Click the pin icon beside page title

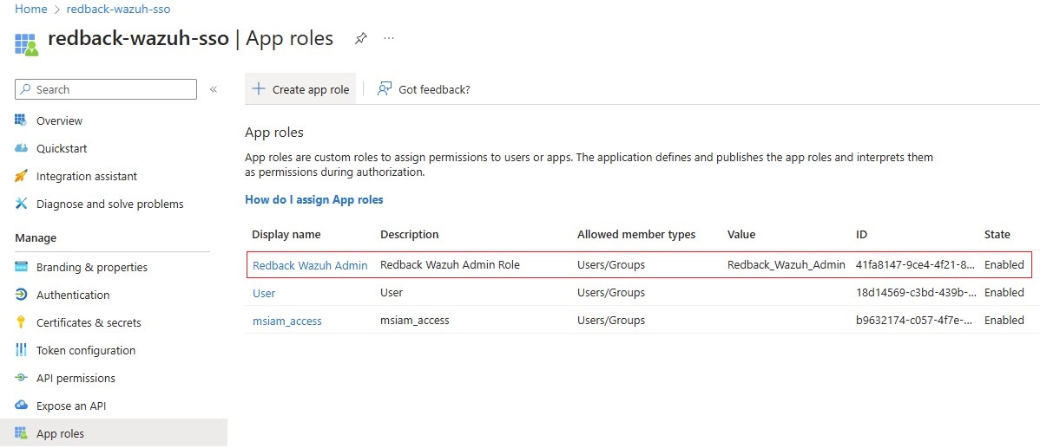click(360, 38)
